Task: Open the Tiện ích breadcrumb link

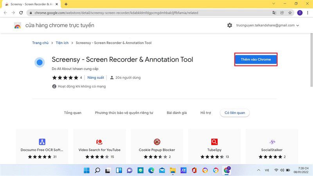Action: tap(62, 43)
